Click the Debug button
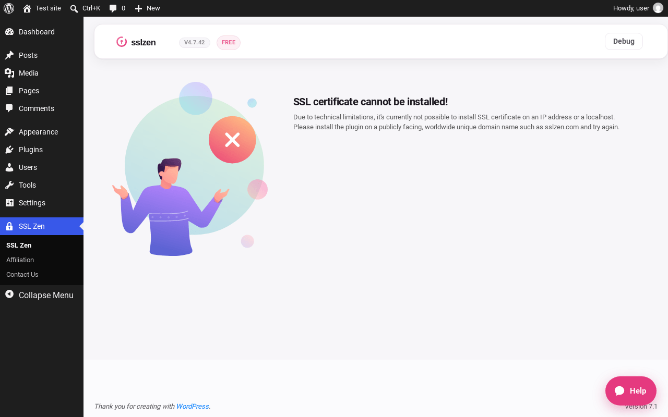This screenshot has width=668, height=417. click(x=624, y=42)
